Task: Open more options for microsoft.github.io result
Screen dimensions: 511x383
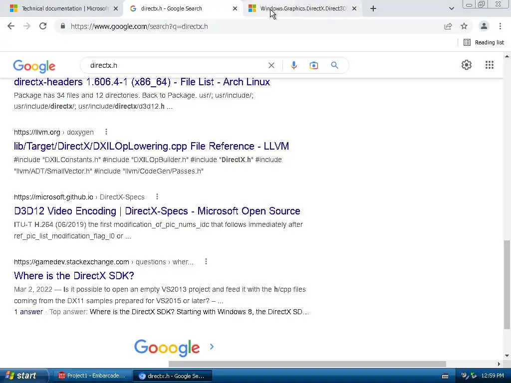Action: click(157, 196)
